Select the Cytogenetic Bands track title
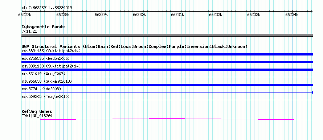 tap(43, 27)
